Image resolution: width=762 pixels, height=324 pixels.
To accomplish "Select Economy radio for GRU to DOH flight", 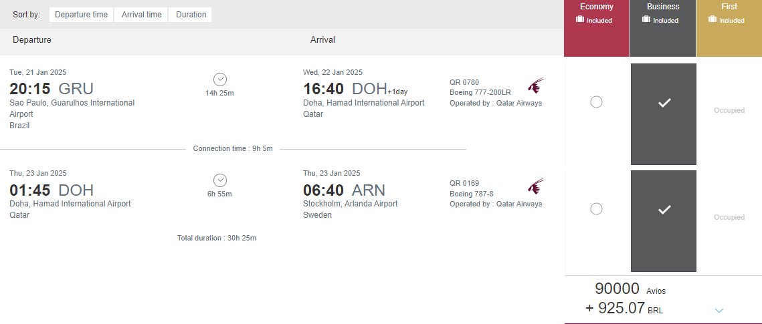I will tap(596, 102).
